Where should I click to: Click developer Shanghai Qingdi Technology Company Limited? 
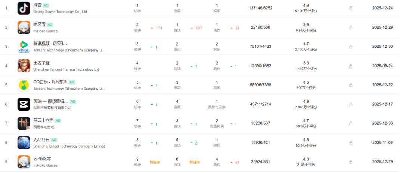click(x=69, y=146)
